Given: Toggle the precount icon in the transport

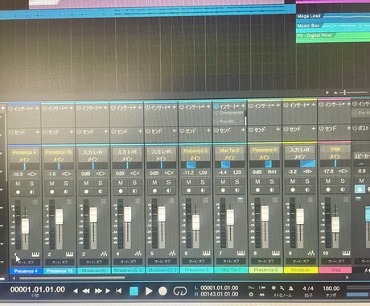Looking at the screenshot, I should [273, 287].
